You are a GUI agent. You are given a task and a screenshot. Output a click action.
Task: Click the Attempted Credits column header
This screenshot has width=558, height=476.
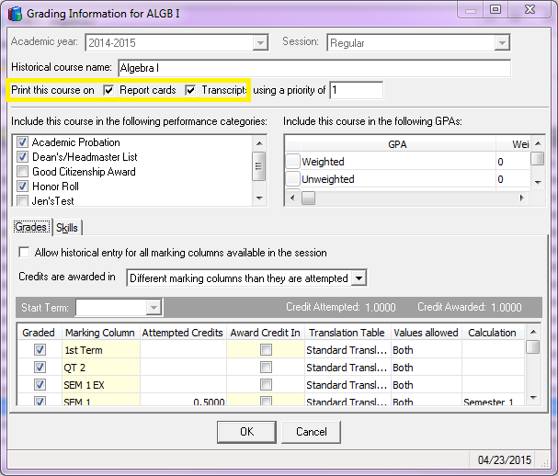coord(183,333)
